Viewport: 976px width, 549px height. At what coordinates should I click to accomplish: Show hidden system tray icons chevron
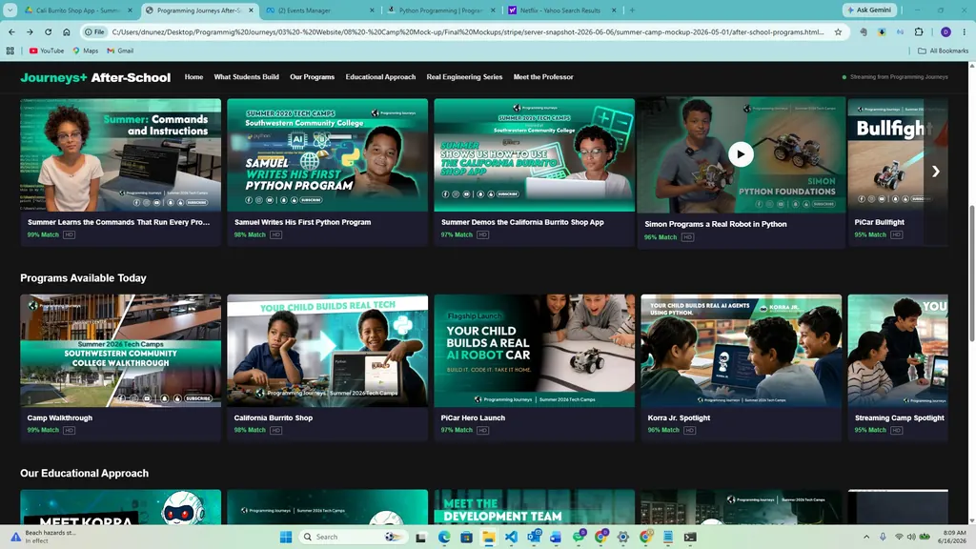[865, 537]
